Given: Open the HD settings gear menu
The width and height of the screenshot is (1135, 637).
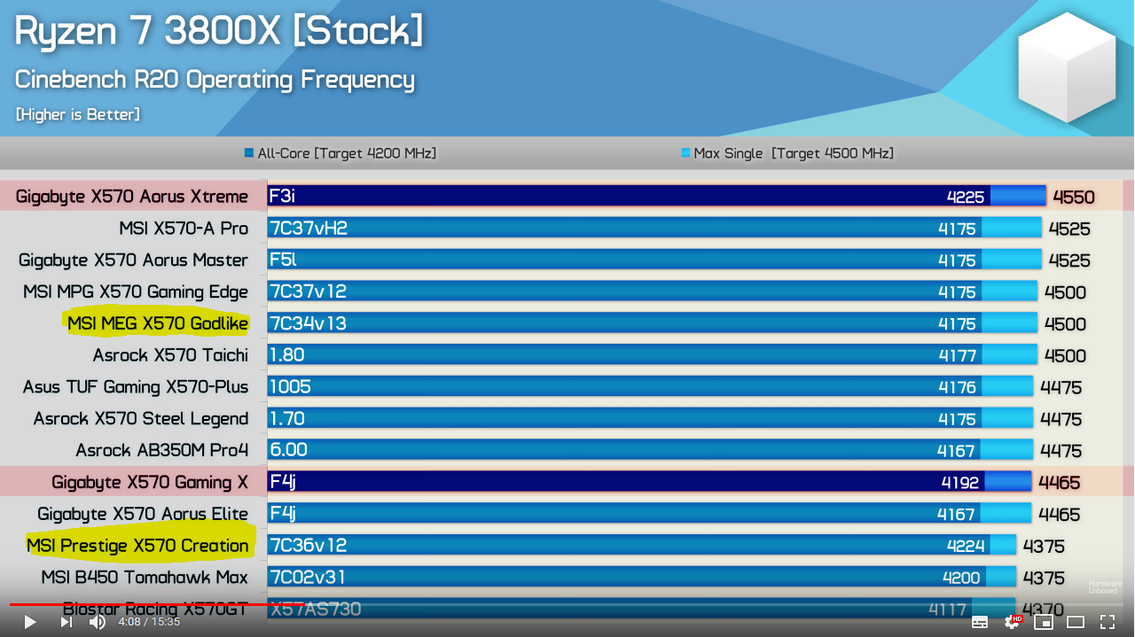Looking at the screenshot, I should pos(1013,622).
